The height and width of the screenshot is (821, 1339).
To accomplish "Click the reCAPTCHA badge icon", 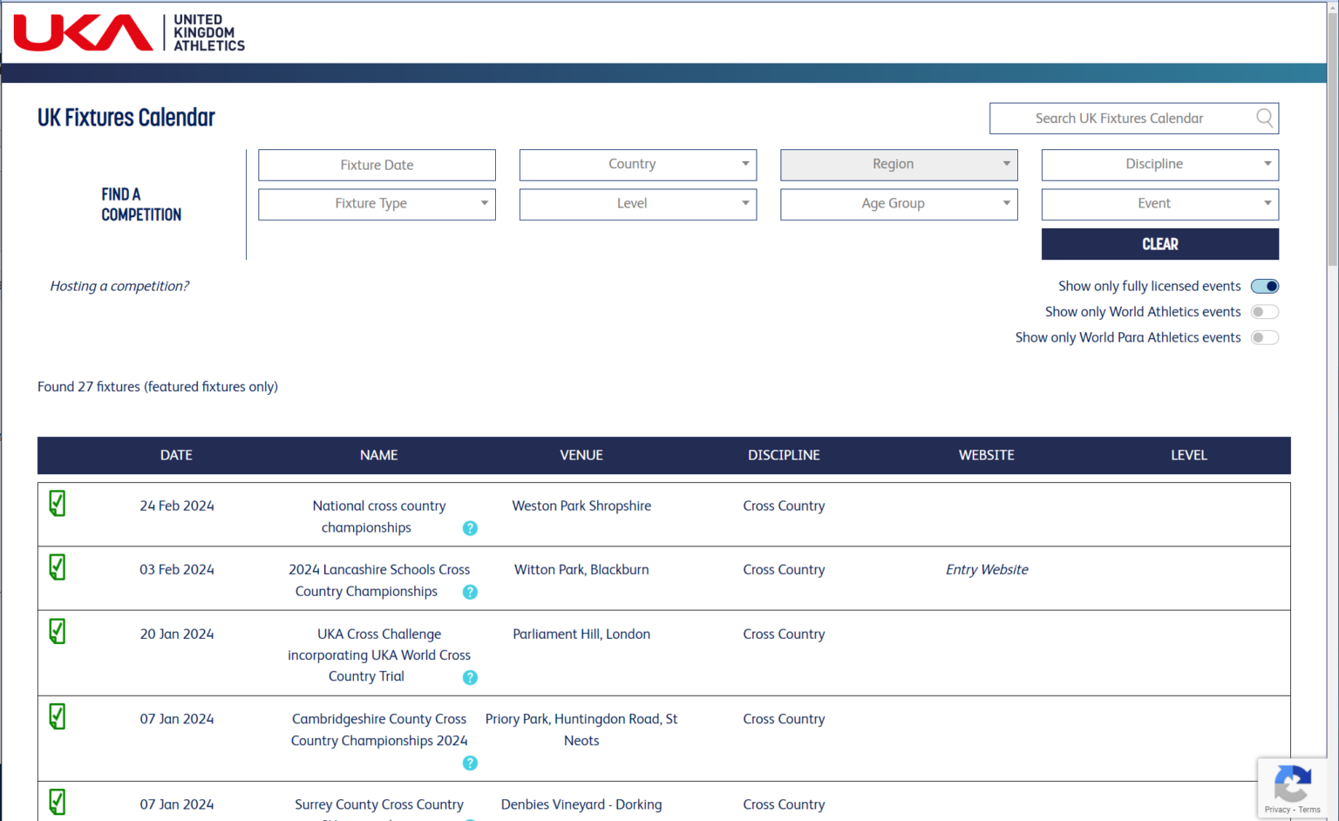I will tap(1292, 784).
